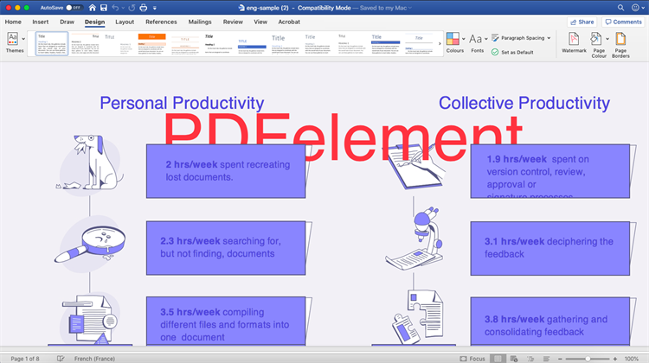This screenshot has height=363, width=649.
Task: Switch to the Insert tab
Action: point(40,22)
